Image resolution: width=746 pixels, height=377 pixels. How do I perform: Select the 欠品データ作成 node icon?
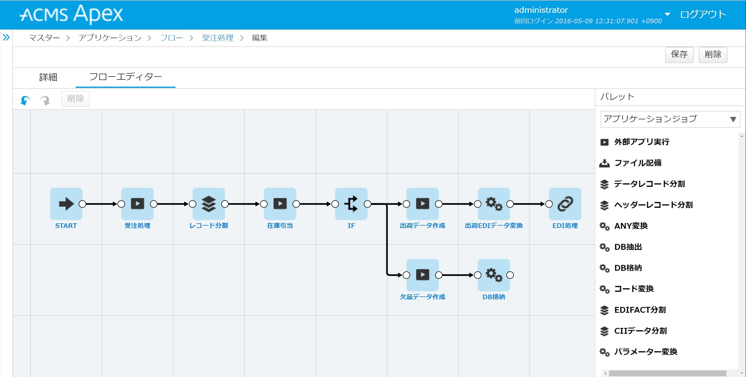[x=422, y=275]
